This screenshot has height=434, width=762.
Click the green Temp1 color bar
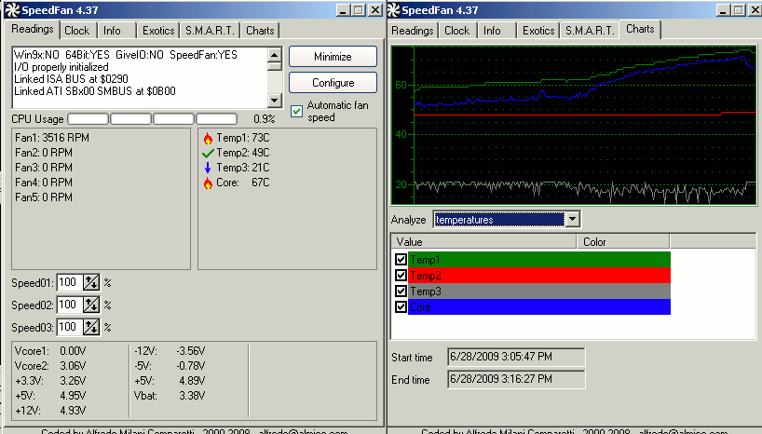click(539, 260)
